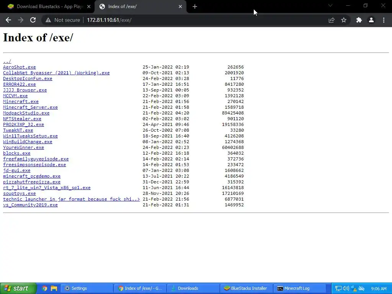The width and height of the screenshot is (392, 294).
Task: Expand the tab search chevron
Action: (330, 5)
